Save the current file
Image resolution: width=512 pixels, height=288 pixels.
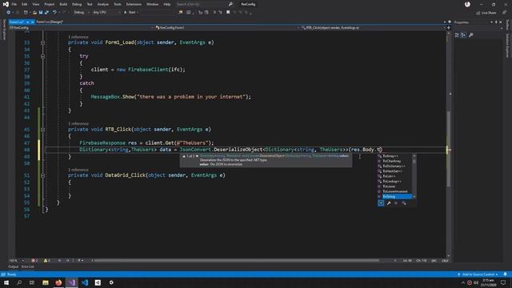[x=41, y=13]
